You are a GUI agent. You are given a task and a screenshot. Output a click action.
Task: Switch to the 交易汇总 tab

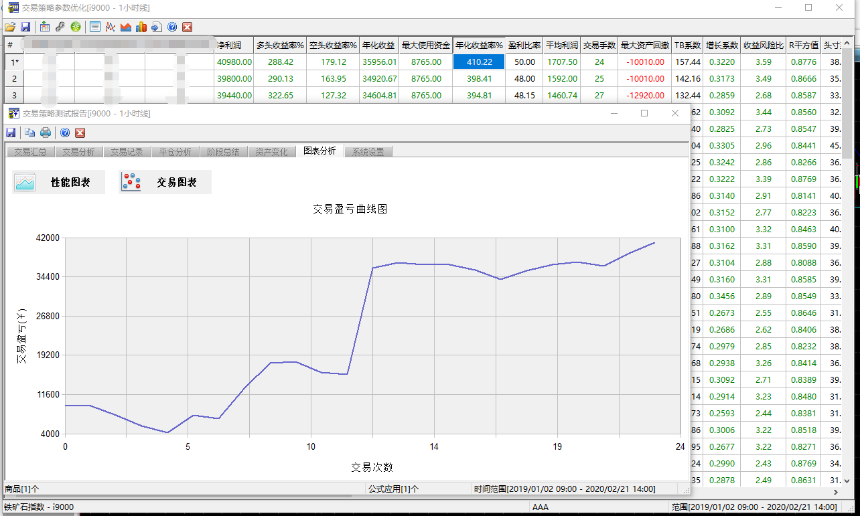(30, 152)
